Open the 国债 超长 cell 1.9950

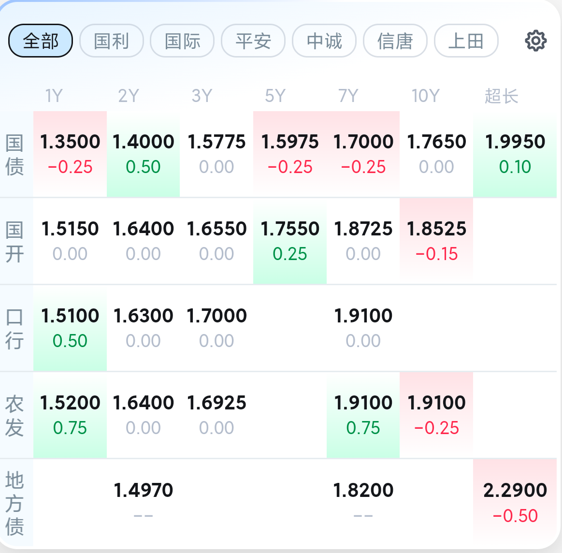pos(515,154)
